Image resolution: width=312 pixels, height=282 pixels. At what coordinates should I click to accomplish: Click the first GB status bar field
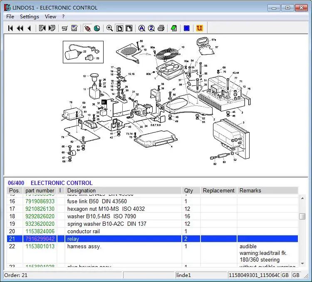pos(285,275)
